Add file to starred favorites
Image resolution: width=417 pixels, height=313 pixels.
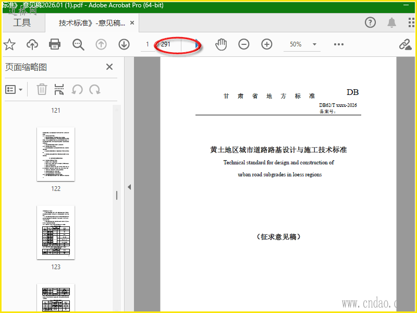(x=9, y=44)
